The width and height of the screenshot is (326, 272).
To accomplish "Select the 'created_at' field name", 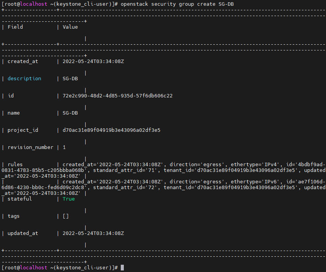I will [23, 62].
